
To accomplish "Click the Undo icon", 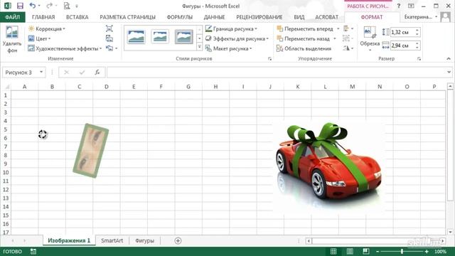I will (x=32, y=6).
